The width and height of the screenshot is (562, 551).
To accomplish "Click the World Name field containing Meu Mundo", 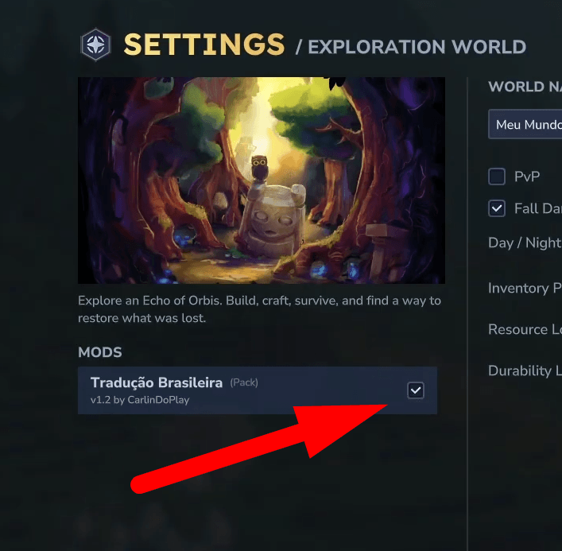I will click(x=525, y=124).
